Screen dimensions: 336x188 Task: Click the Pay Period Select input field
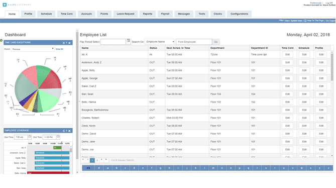coord(113,42)
